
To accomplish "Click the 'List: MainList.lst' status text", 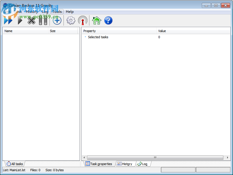I will [x=14, y=170].
